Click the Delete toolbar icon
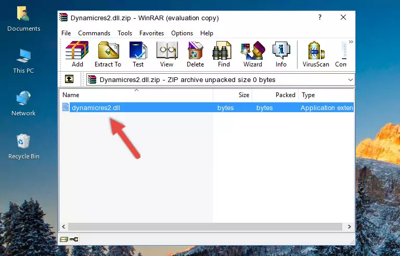The height and width of the screenshot is (256, 400). point(196,54)
